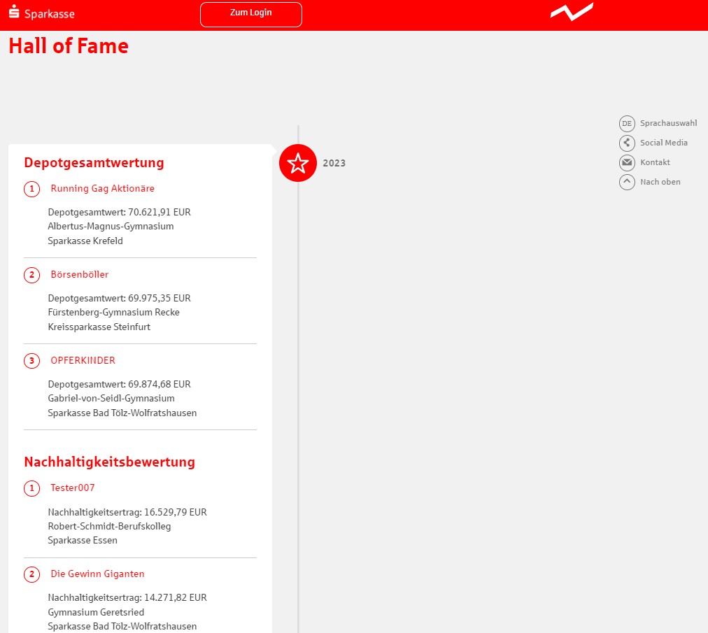Click rank 2 circle beside Die Gewinn Giganten

tap(31, 574)
